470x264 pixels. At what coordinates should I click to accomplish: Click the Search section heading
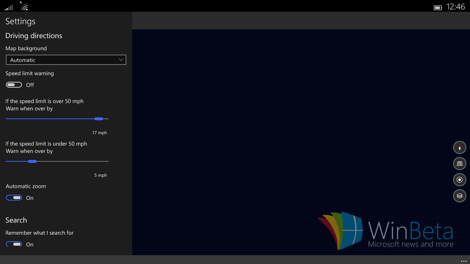(16, 220)
